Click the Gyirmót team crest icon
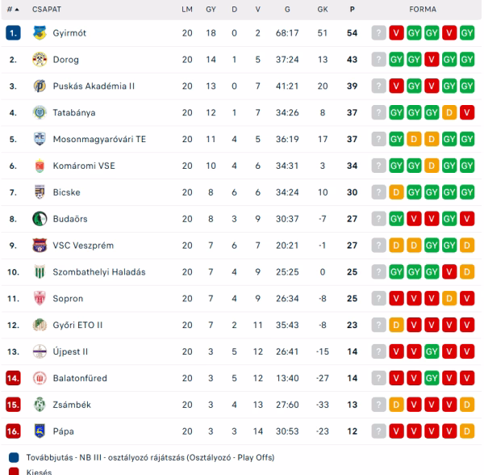The height and width of the screenshot is (475, 484). 40,33
